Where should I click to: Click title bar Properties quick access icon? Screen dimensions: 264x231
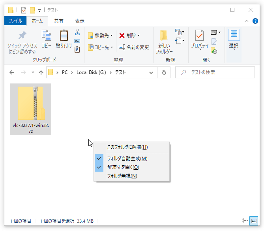point(24,10)
